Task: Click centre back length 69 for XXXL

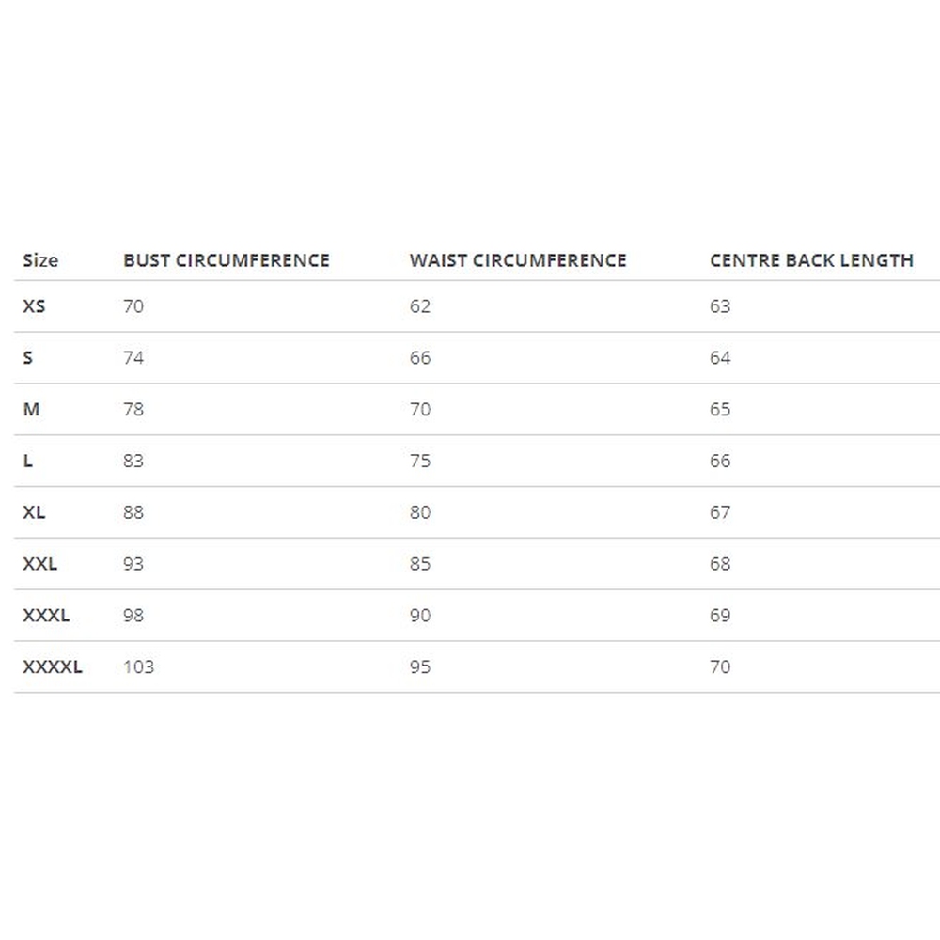Action: [720, 616]
